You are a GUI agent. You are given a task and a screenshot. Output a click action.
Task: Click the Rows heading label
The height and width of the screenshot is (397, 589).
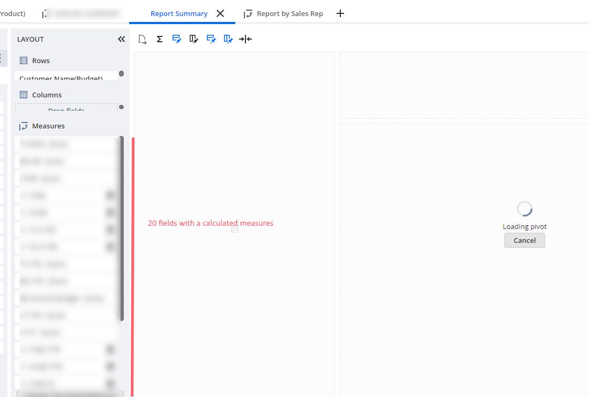click(x=41, y=61)
